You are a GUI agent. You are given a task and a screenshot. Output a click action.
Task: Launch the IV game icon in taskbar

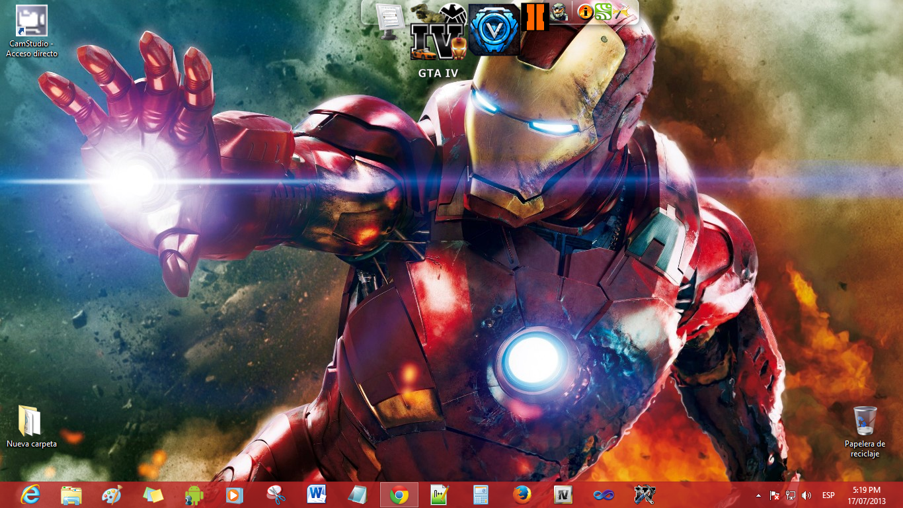coord(563,495)
